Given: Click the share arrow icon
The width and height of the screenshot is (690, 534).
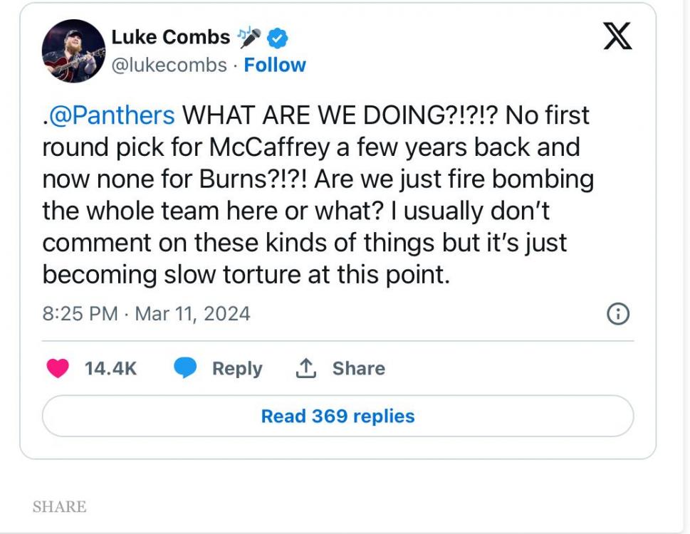Looking at the screenshot, I should pyautogui.click(x=305, y=368).
